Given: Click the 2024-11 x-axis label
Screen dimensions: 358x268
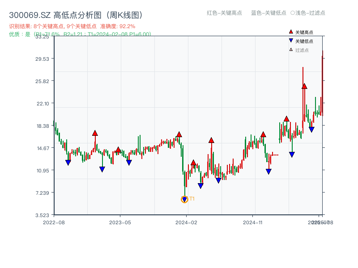Looking at the screenshot, I should 252,222.
